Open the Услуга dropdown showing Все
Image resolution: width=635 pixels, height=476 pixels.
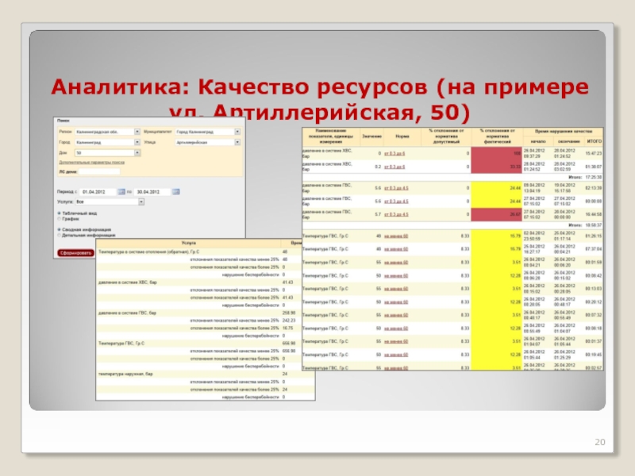141,202
